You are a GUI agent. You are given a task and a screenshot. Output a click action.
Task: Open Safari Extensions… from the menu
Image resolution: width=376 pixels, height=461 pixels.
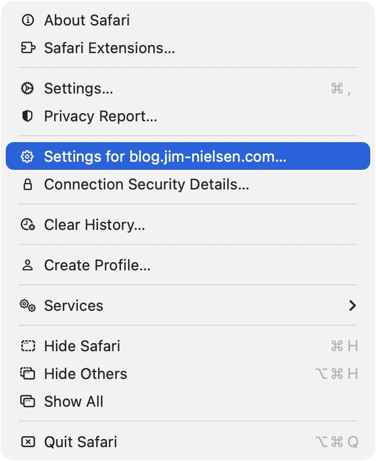pos(109,48)
